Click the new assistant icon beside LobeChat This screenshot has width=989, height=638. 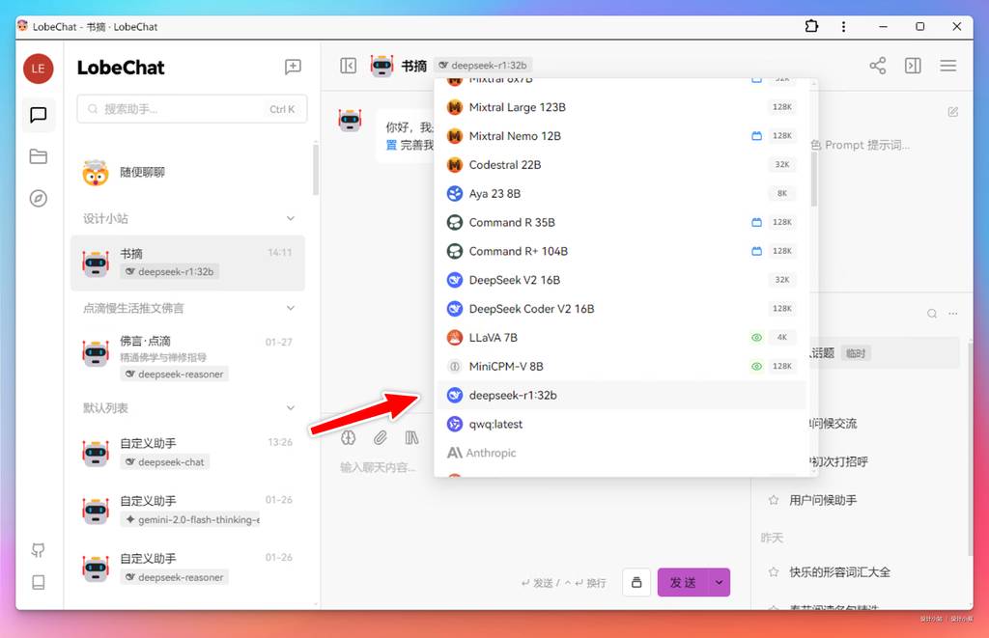293,67
